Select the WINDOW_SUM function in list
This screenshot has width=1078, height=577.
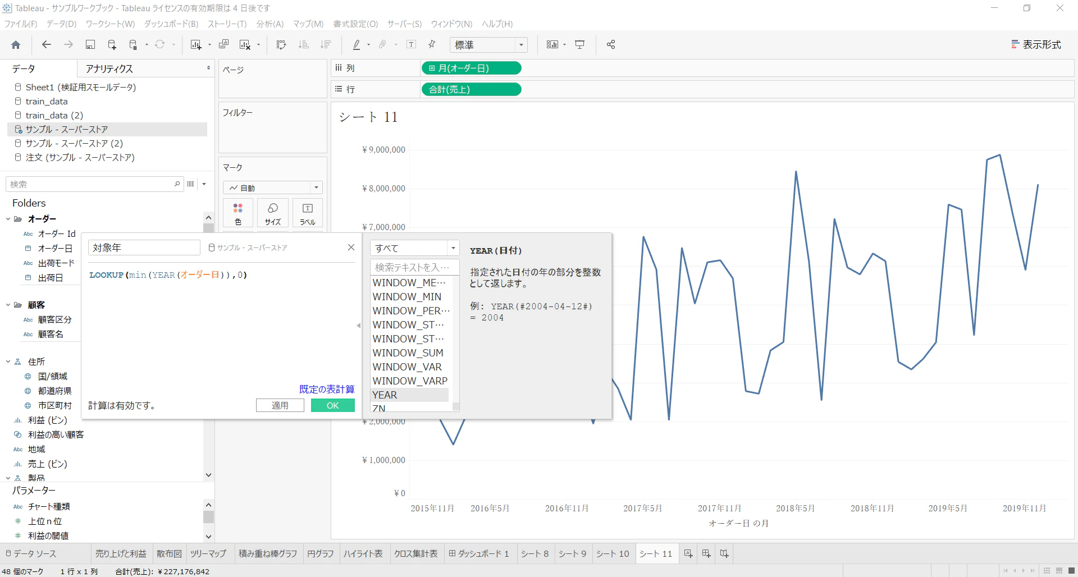[x=408, y=353]
